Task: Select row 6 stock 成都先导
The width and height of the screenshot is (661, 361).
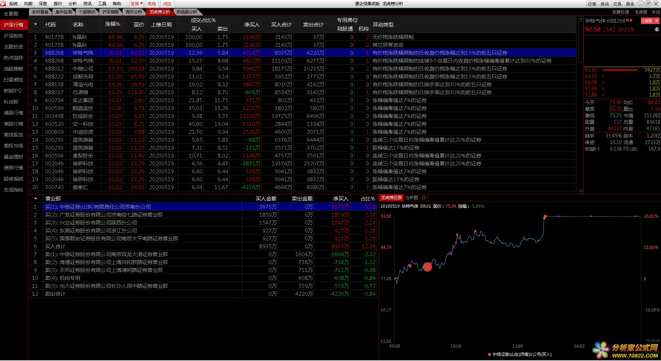Action: tap(302, 77)
